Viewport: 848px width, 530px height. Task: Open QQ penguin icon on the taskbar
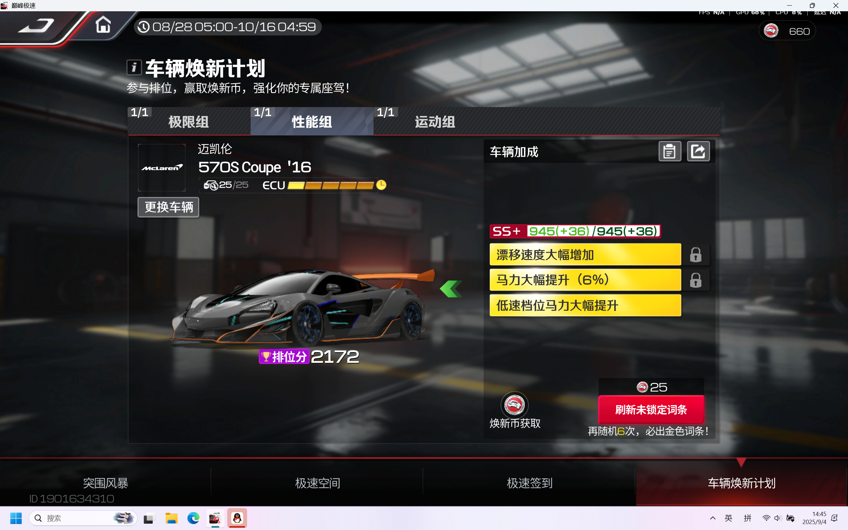(237, 518)
